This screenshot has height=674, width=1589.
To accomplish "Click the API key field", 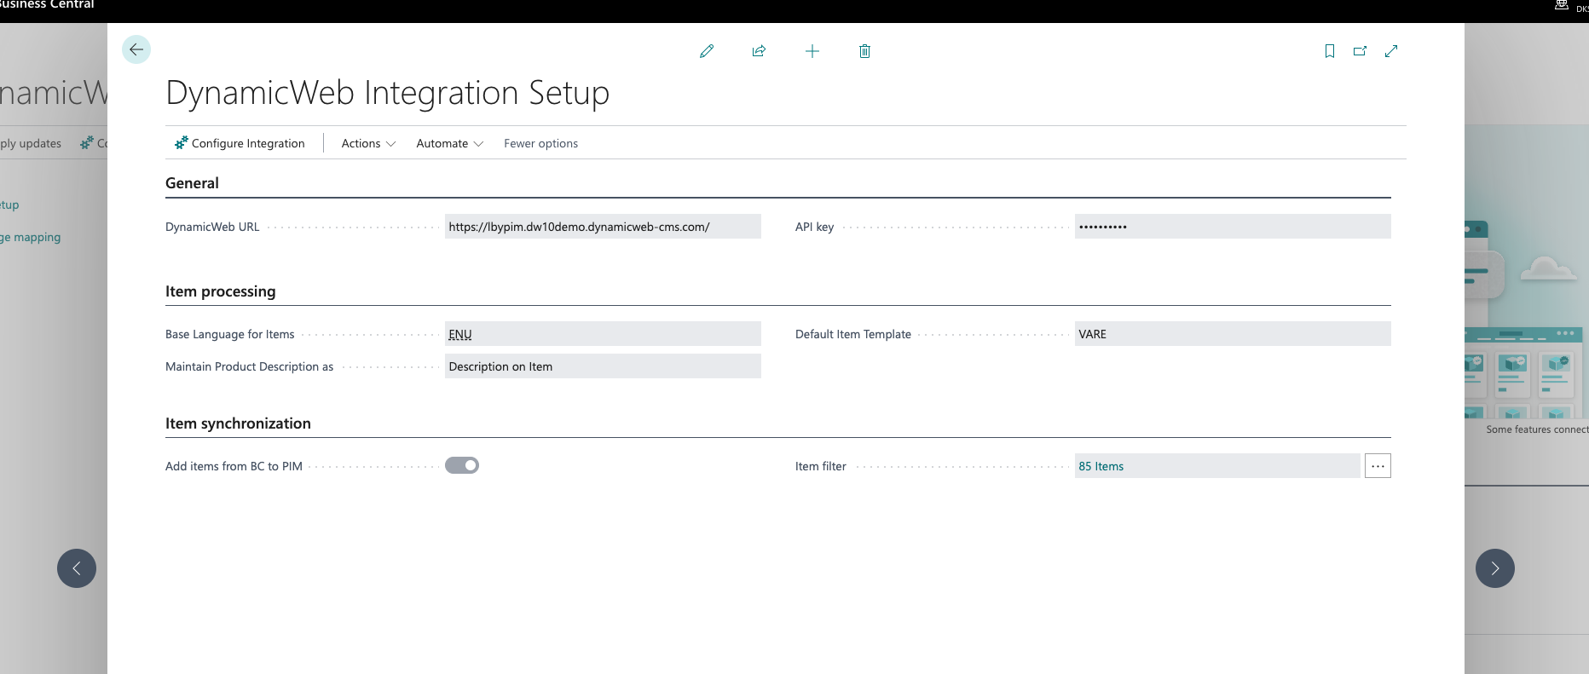I will [x=1232, y=227].
